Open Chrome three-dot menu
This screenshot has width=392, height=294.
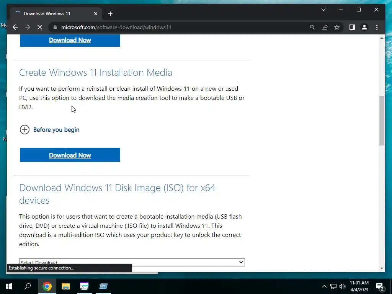[377, 27]
